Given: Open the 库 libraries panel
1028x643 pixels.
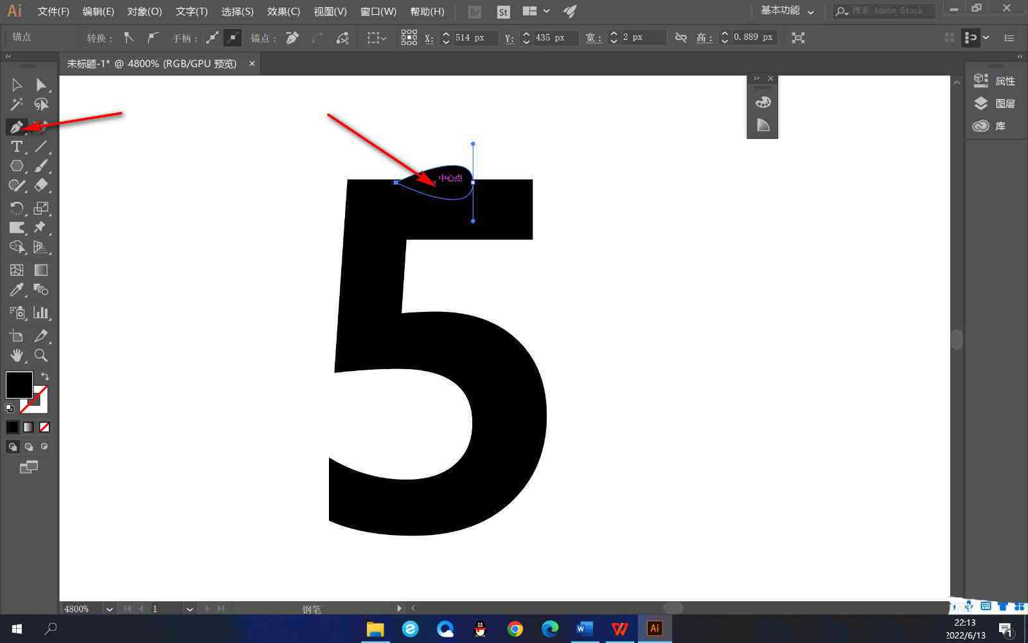Looking at the screenshot, I should [x=989, y=126].
